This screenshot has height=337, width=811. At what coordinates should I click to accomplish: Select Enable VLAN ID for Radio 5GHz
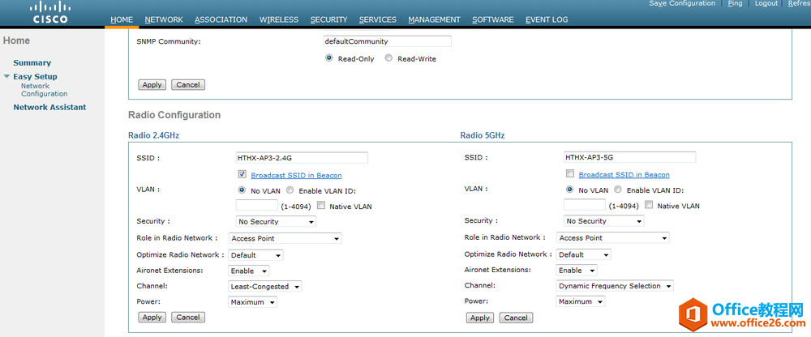pos(617,190)
